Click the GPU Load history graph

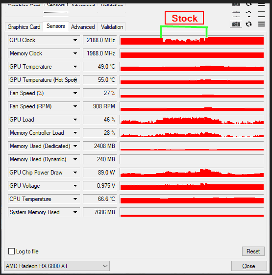click(192, 120)
